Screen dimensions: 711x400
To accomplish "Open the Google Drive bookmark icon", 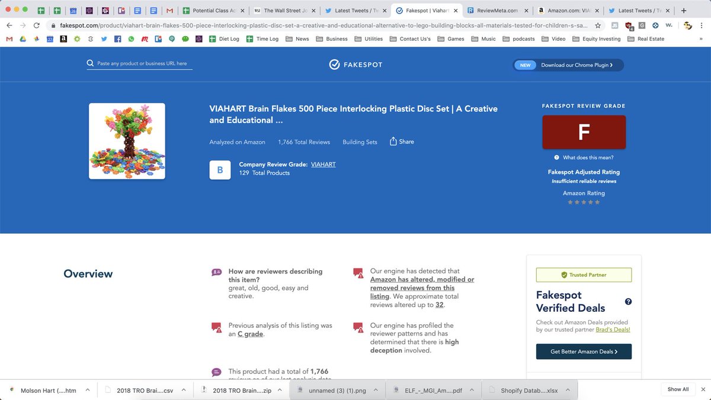I will [23, 39].
